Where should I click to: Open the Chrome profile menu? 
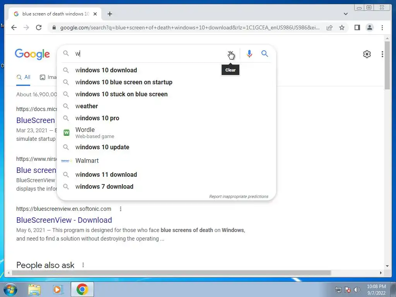click(370, 27)
